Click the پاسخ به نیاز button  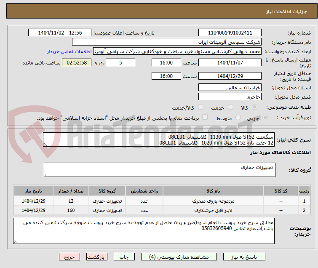coord(244,257)
